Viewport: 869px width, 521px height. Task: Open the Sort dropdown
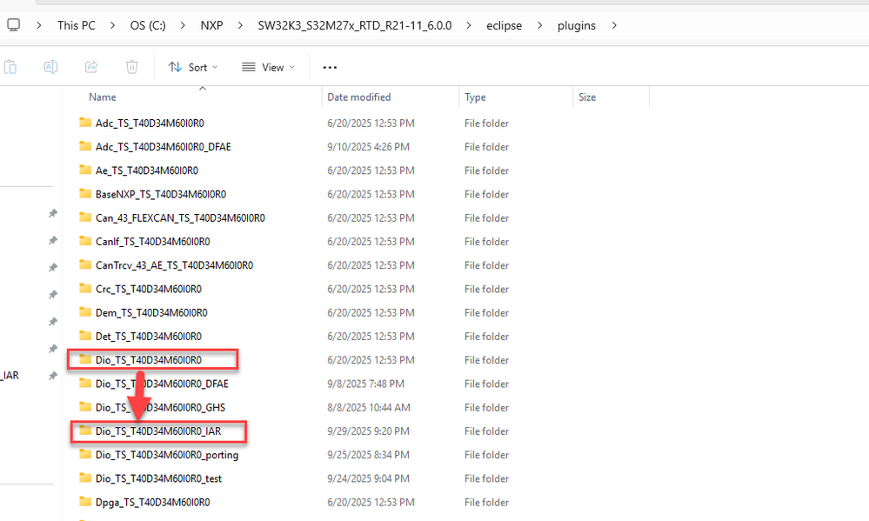tap(193, 67)
